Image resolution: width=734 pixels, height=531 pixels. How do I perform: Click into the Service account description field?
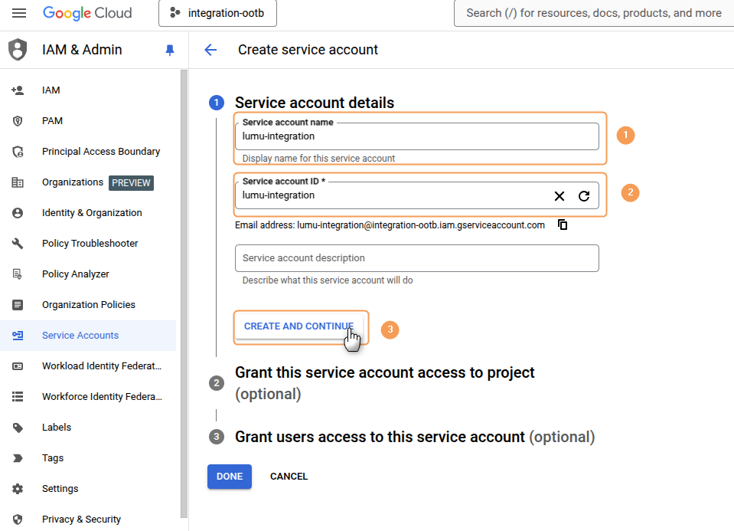(x=416, y=258)
